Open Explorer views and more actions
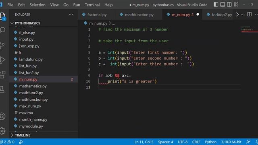The width and height of the screenshot is (258, 145). point(71,14)
